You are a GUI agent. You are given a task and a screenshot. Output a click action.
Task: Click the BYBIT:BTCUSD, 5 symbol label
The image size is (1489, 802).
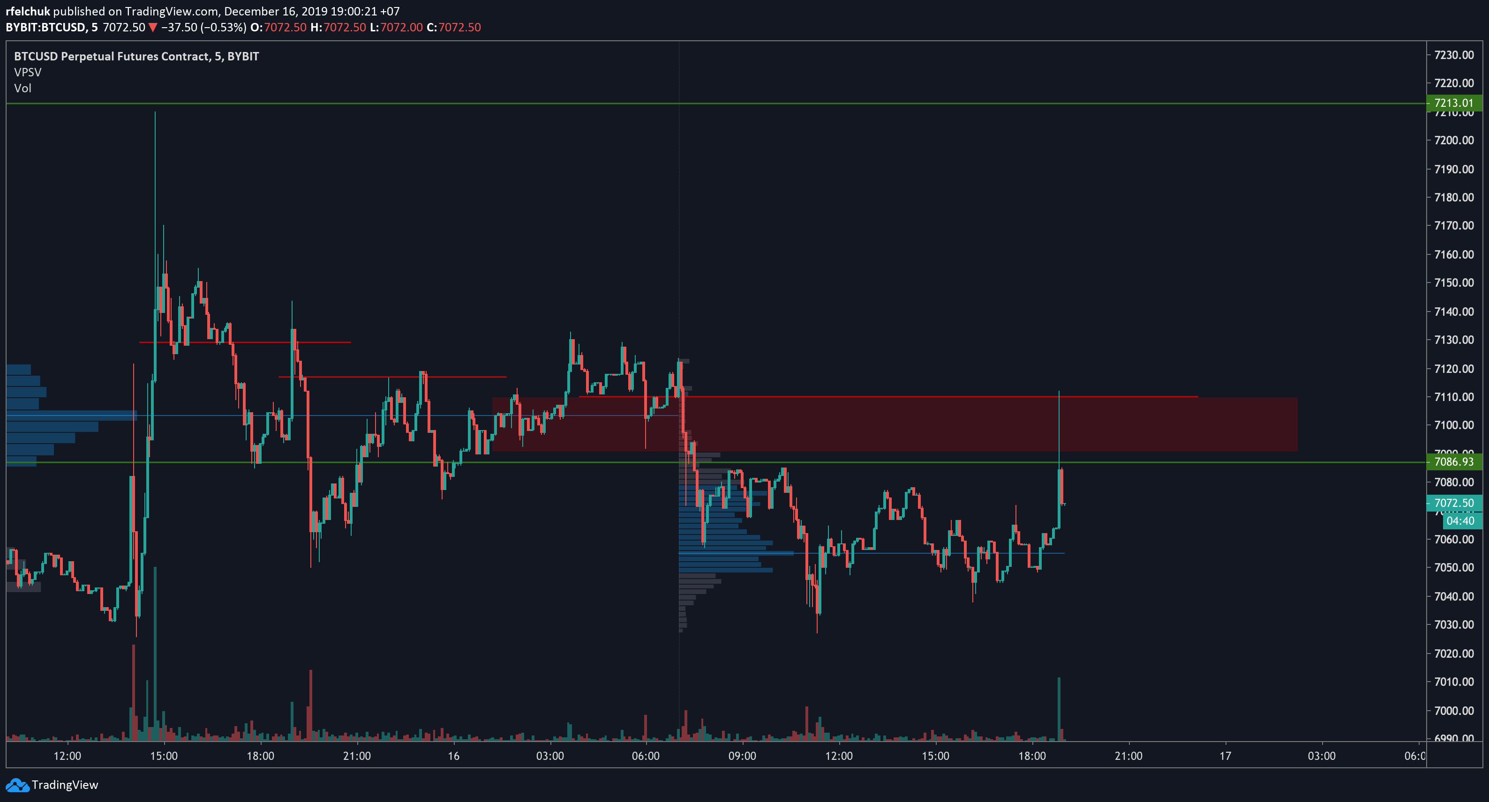coord(52,27)
